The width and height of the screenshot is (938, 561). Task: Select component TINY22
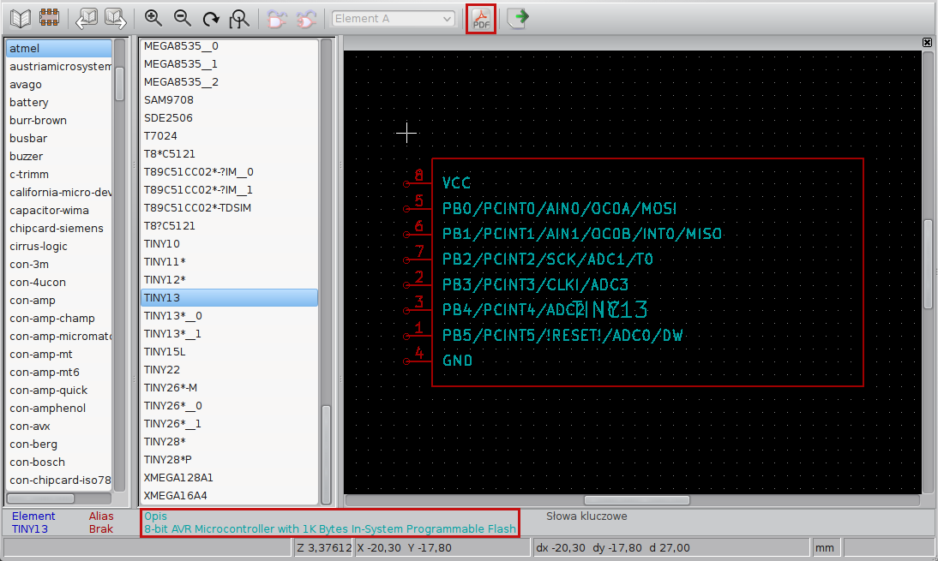coord(229,370)
